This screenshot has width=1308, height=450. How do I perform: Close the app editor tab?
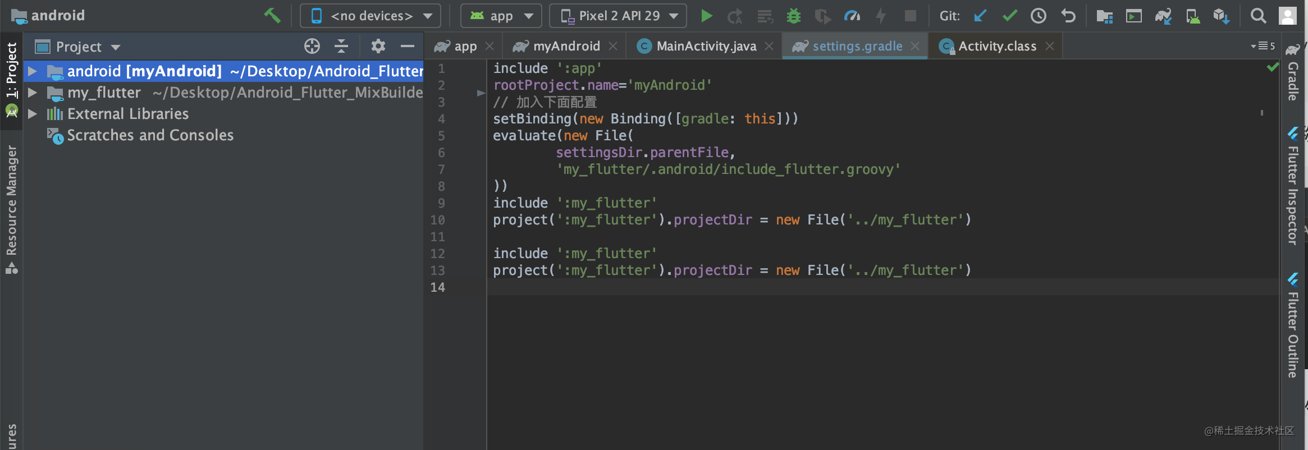[x=490, y=46]
